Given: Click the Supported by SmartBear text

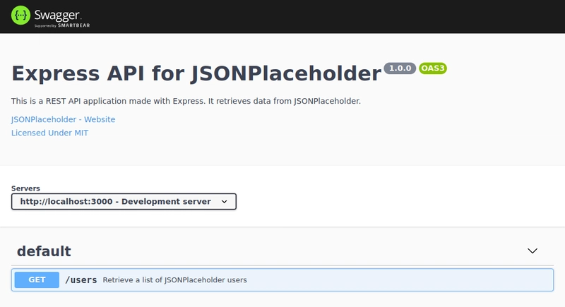Looking at the screenshot, I should tap(62, 25).
